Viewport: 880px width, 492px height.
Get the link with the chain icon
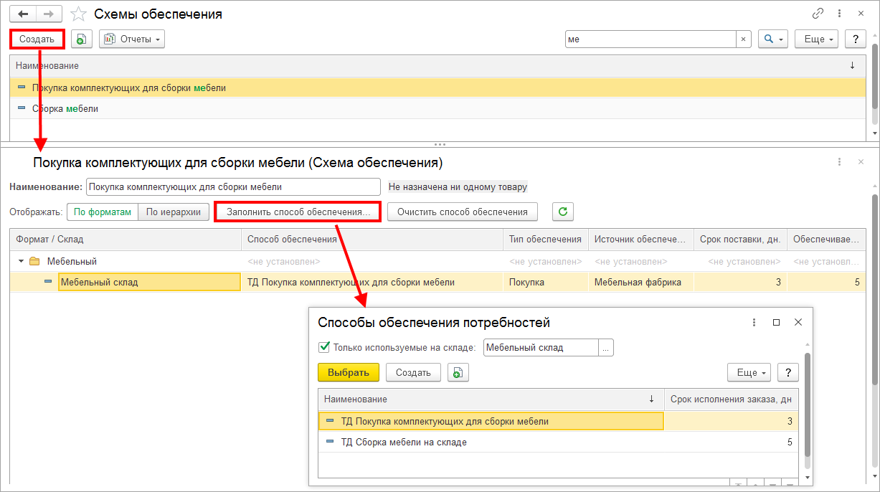818,14
